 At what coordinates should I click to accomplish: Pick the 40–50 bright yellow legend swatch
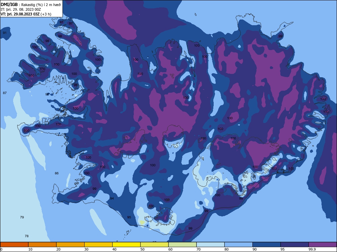coord(126,245)
